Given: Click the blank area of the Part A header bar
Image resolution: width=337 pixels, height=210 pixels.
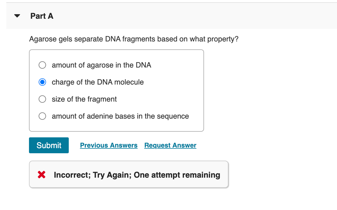Looking at the screenshot, I should pos(199,16).
